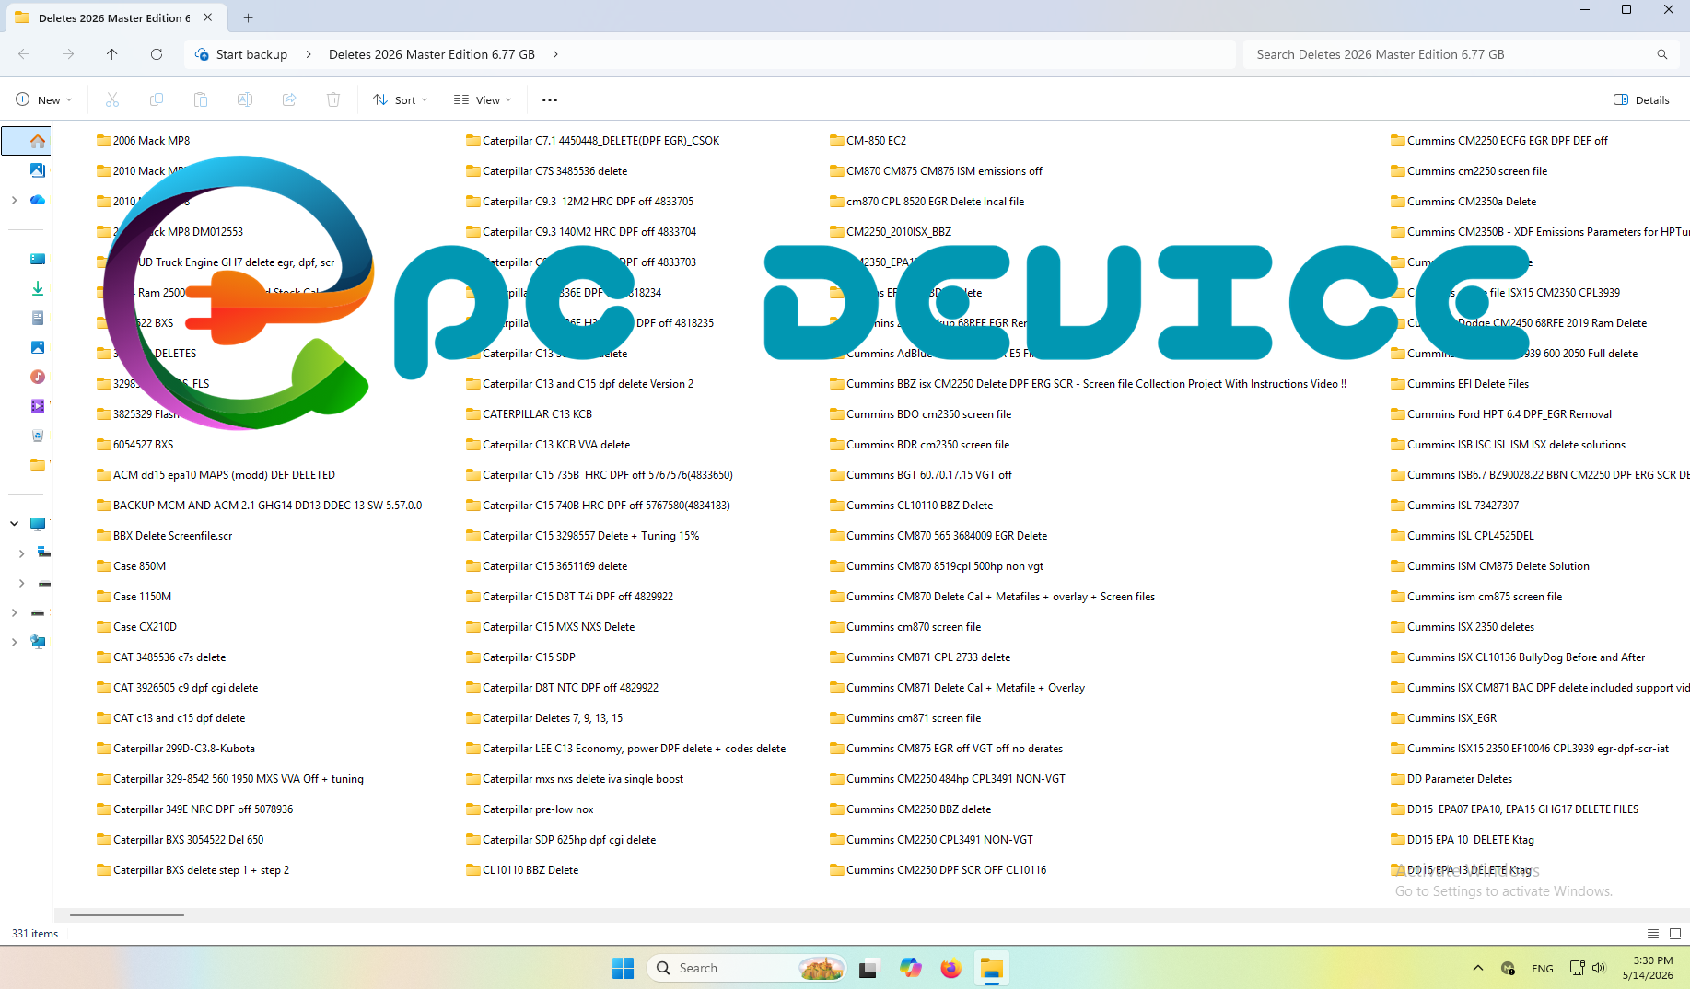Click taskbar Search box
This screenshot has width=1690, height=989.
click(746, 968)
